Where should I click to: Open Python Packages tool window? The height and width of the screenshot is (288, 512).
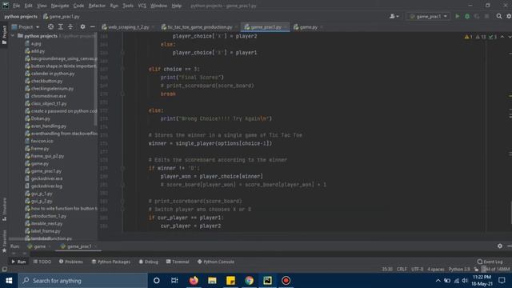(111, 262)
